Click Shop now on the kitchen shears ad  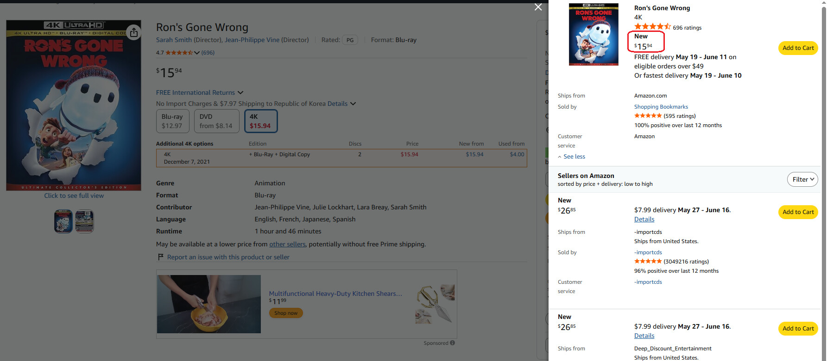click(x=286, y=313)
